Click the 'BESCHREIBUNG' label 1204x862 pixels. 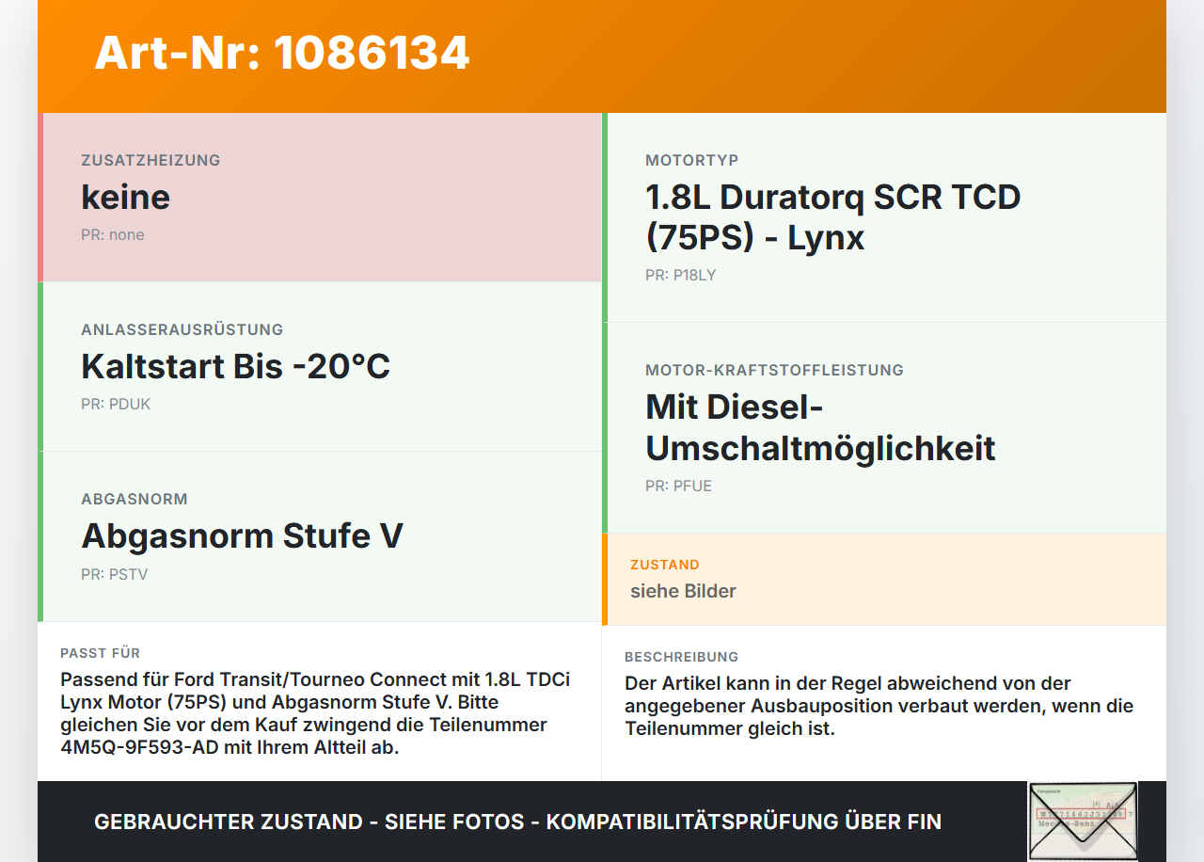click(x=682, y=657)
